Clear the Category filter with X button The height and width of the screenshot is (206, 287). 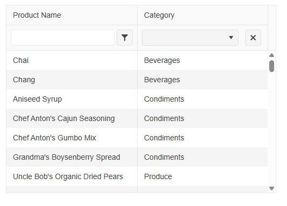pos(253,38)
